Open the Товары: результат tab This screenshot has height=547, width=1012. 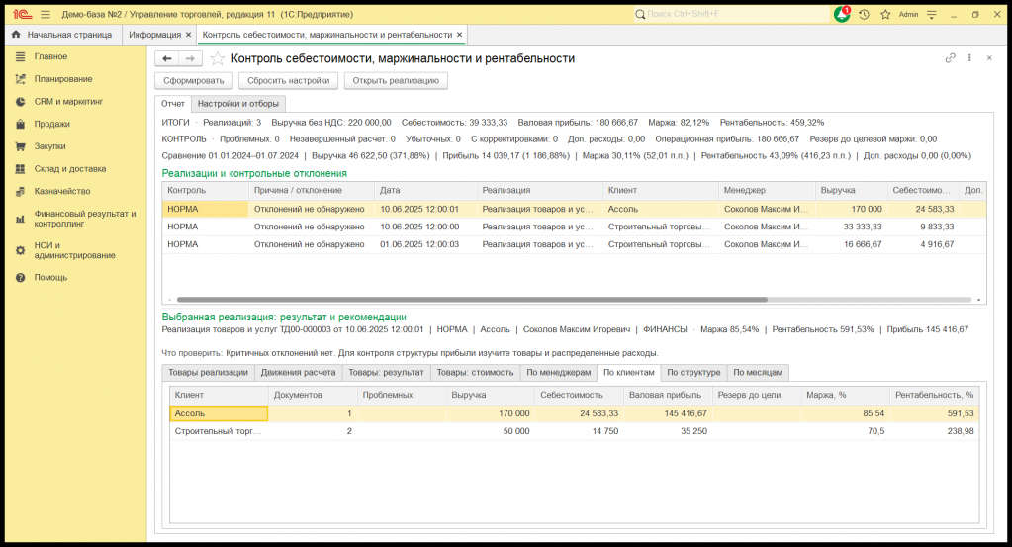[386, 372]
